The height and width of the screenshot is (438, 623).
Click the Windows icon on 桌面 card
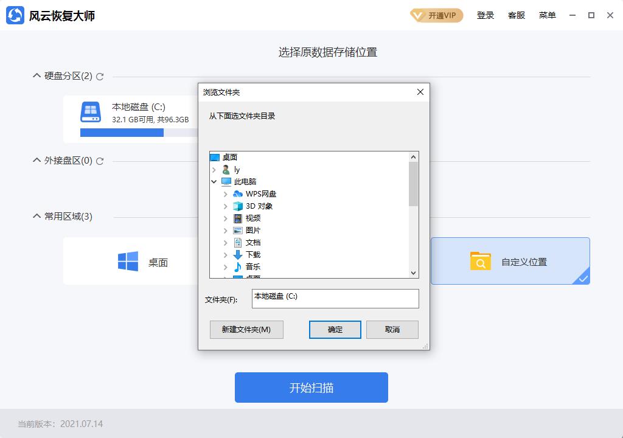[127, 260]
